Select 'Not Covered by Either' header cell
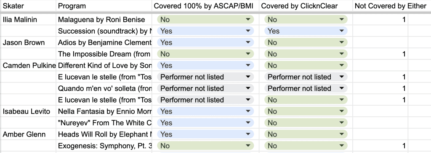The height and width of the screenshot is (153, 431). [392, 6]
